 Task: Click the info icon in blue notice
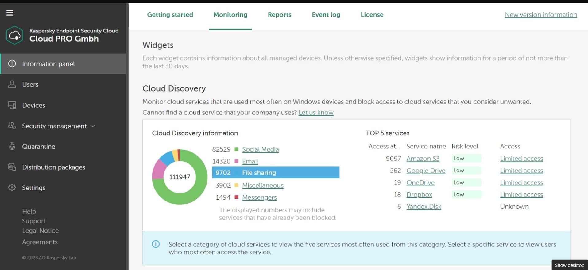point(156,244)
